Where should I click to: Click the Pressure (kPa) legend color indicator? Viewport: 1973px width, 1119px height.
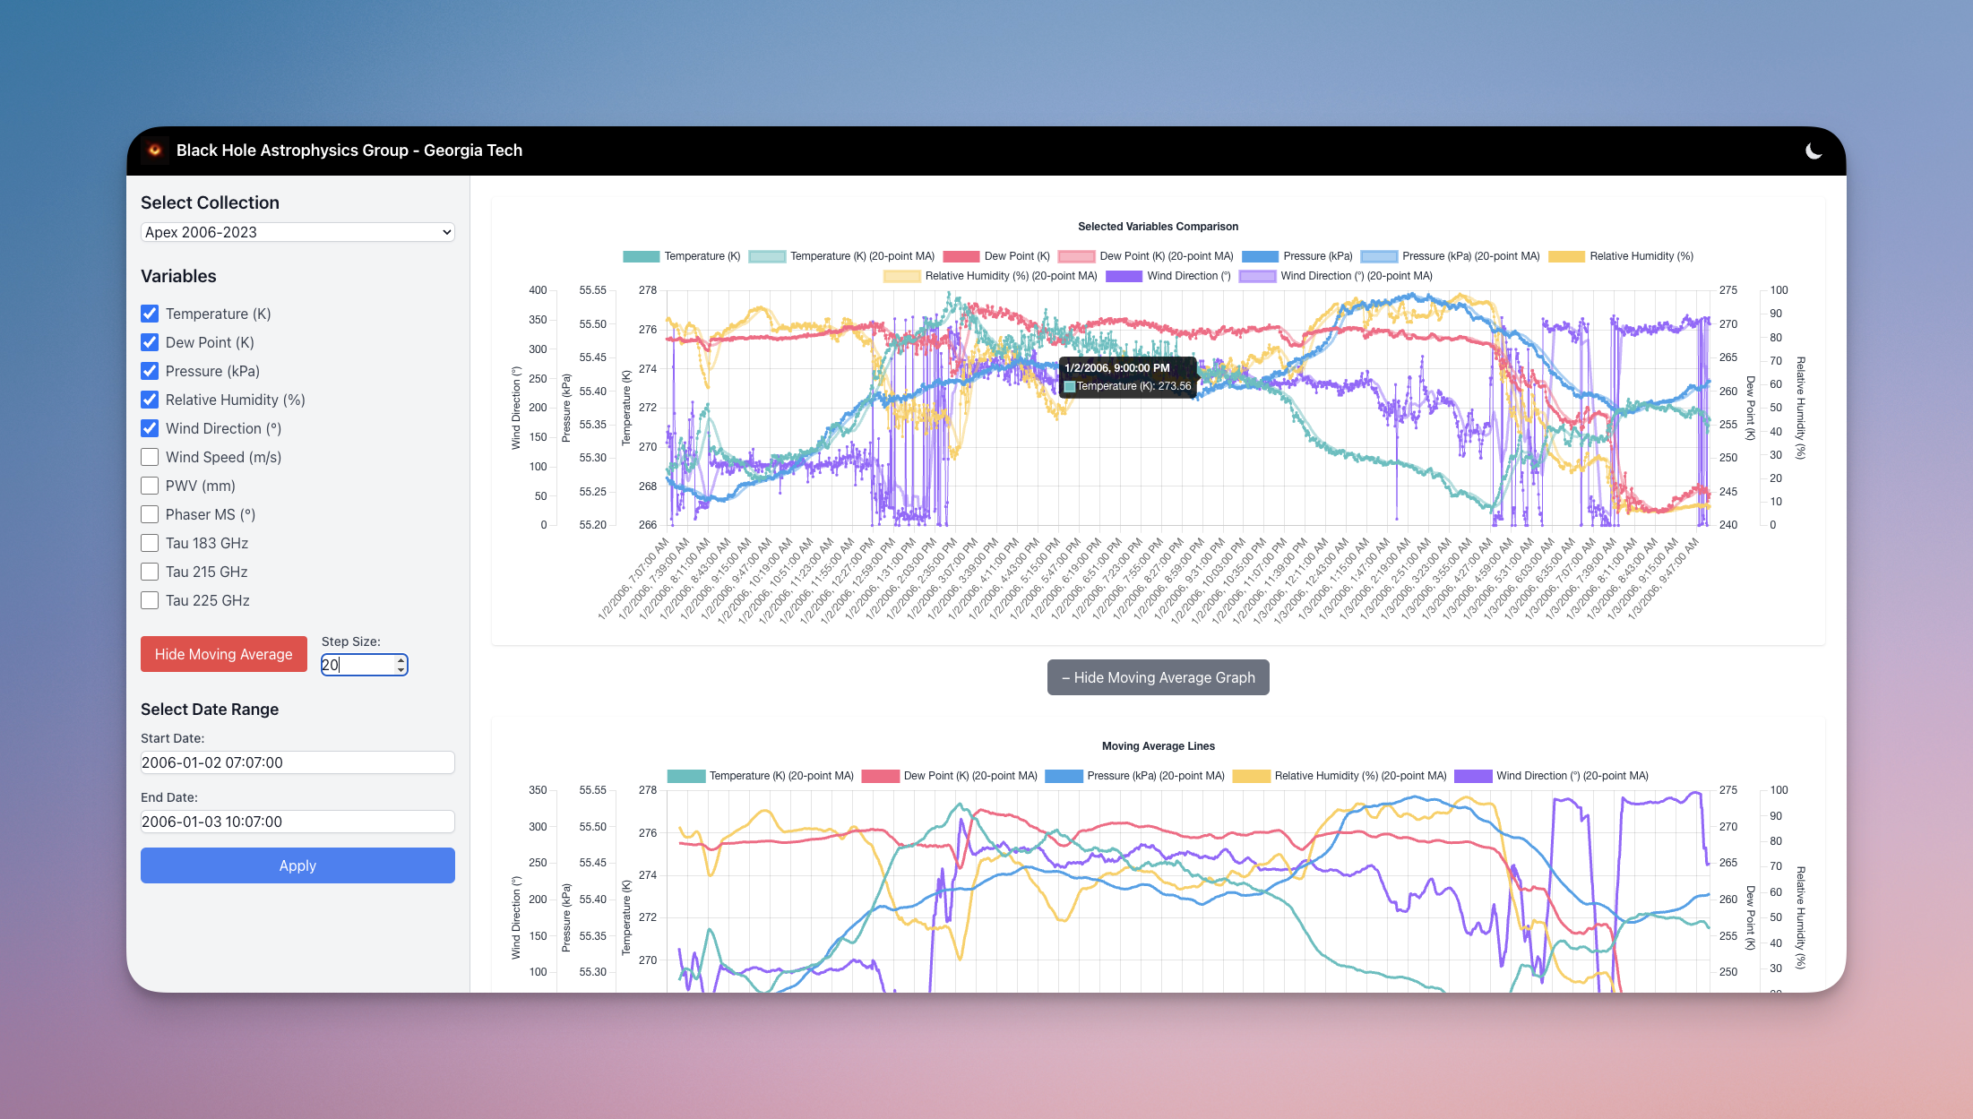1260,256
